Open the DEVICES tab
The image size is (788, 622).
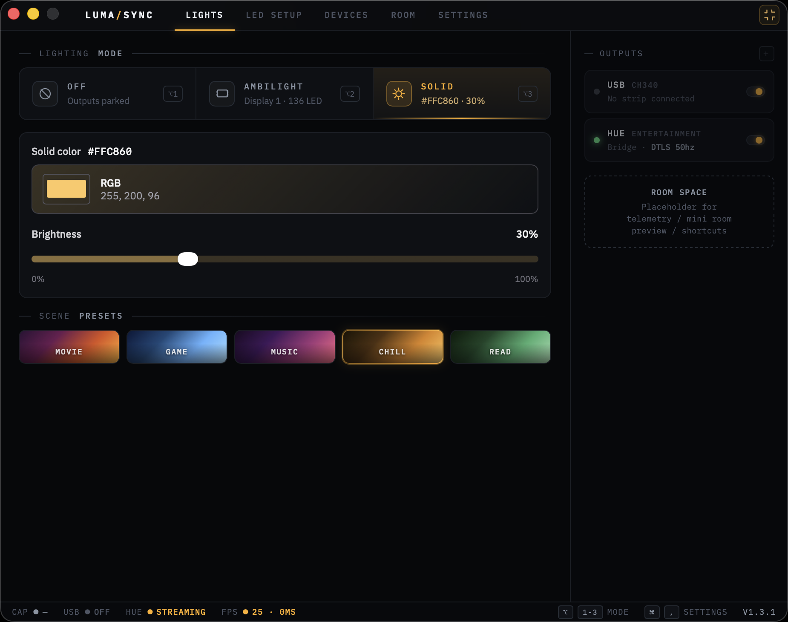tap(346, 15)
